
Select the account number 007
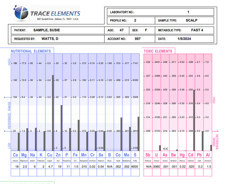tap(138, 39)
